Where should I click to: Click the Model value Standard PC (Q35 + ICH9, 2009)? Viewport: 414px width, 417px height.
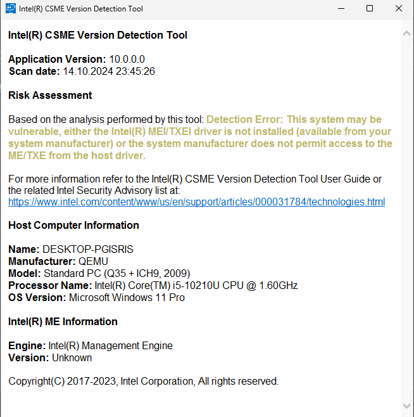coord(117,273)
